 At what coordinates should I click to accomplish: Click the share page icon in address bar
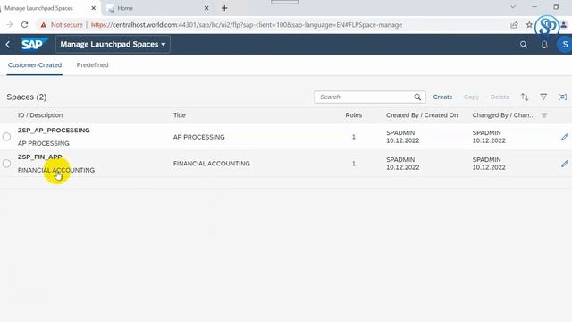514,25
